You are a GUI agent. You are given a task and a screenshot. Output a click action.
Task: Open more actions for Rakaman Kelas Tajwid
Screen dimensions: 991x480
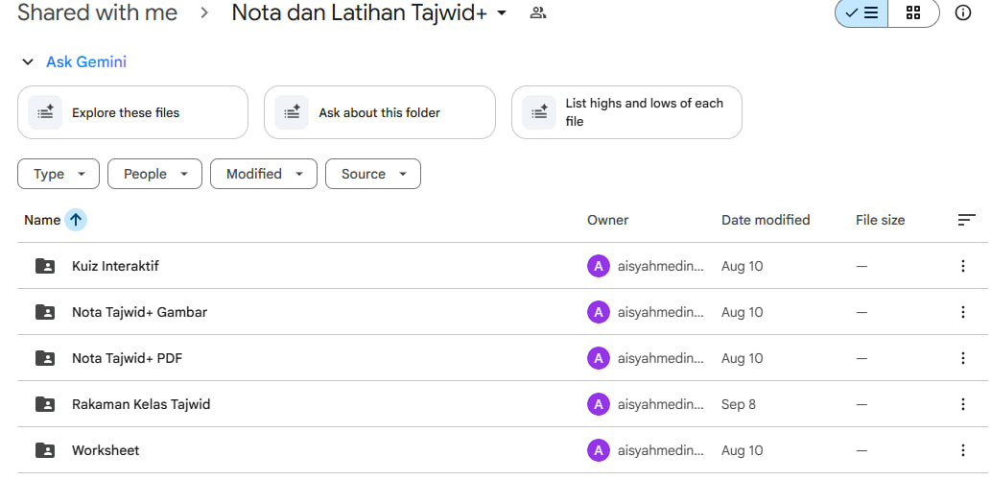point(963,404)
